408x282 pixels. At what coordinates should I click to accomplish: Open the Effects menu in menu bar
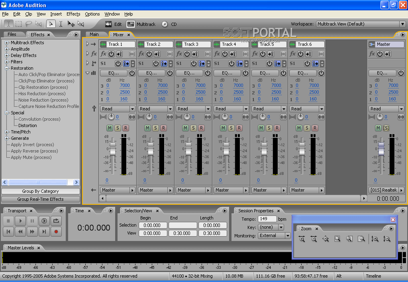(x=73, y=14)
